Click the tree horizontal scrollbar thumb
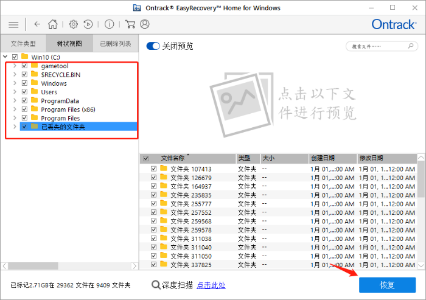This screenshot has width=426, height=300. click(x=33, y=266)
